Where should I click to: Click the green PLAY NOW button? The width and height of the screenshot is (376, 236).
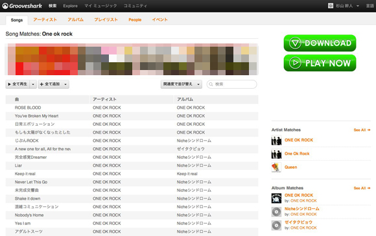tap(320, 63)
